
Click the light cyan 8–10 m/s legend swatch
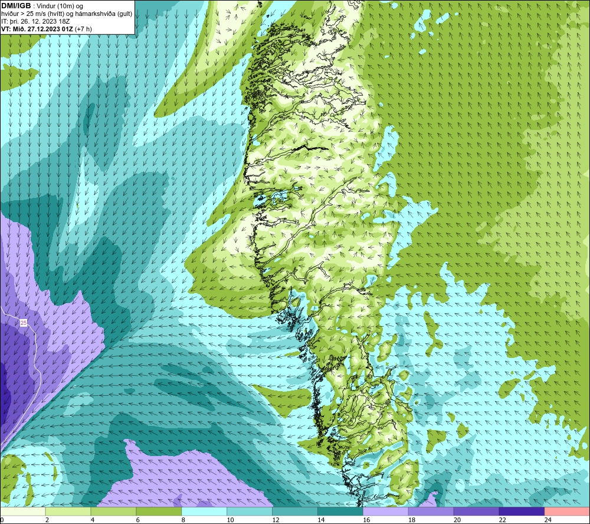pos(204,511)
